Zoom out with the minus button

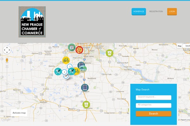(x=7, y=97)
